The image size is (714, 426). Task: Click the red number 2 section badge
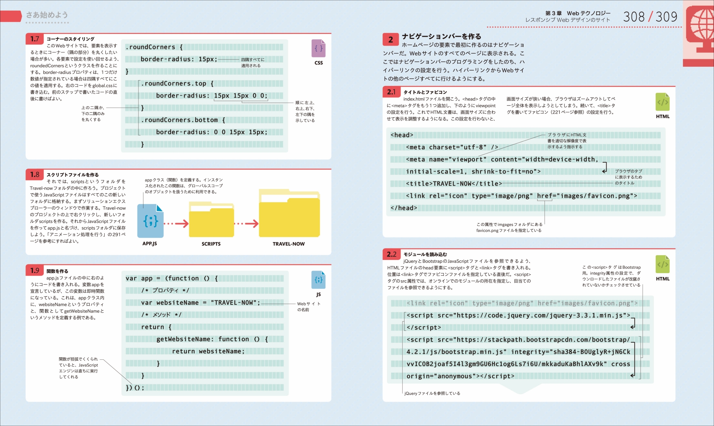click(x=391, y=40)
